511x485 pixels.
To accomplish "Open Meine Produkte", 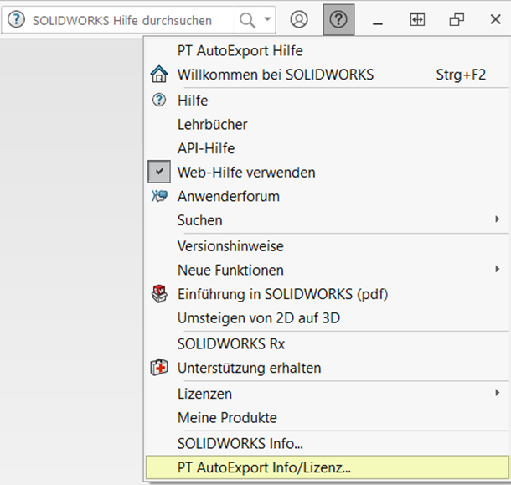I will tap(328, 418).
